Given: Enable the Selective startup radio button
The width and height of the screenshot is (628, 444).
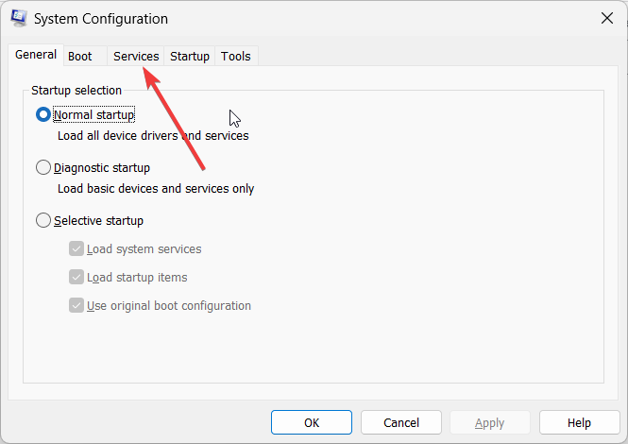Looking at the screenshot, I should tap(42, 220).
